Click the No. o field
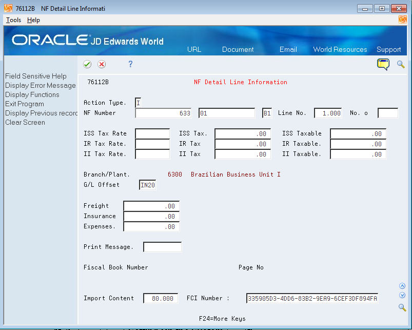The height and width of the screenshot is (330, 412). pyautogui.click(x=388, y=113)
